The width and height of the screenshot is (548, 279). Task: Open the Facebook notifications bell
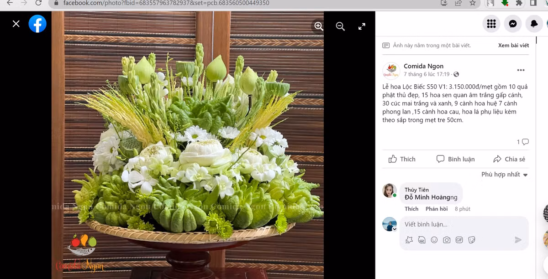point(534,24)
